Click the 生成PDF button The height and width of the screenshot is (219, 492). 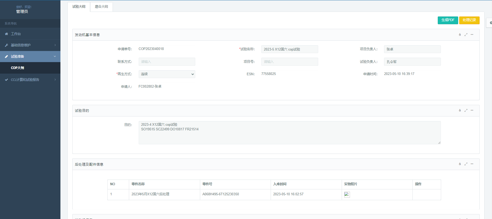pos(448,20)
